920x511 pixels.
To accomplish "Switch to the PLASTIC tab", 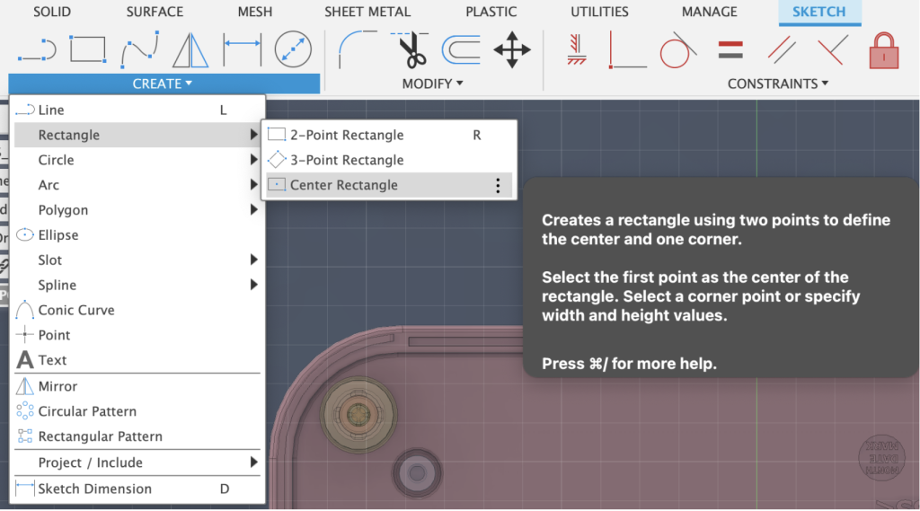I will (491, 12).
